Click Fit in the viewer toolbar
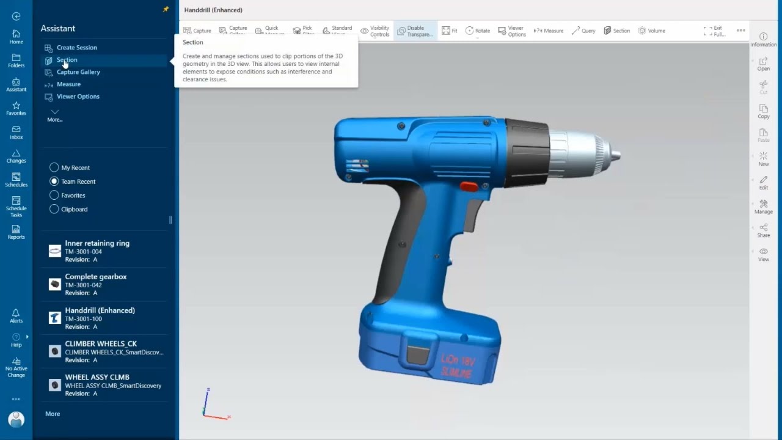Screen dimensions: 782x440 pos(450,31)
